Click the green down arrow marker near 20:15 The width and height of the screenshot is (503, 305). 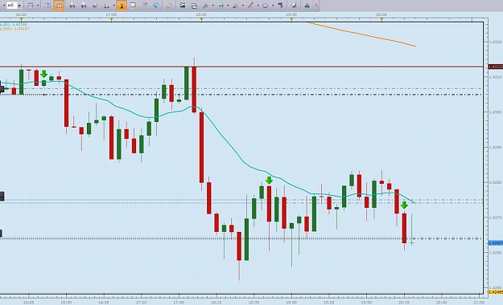click(x=404, y=205)
